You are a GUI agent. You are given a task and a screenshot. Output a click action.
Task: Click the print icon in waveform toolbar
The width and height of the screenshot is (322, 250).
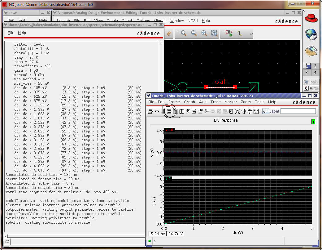[x=150, y=111]
